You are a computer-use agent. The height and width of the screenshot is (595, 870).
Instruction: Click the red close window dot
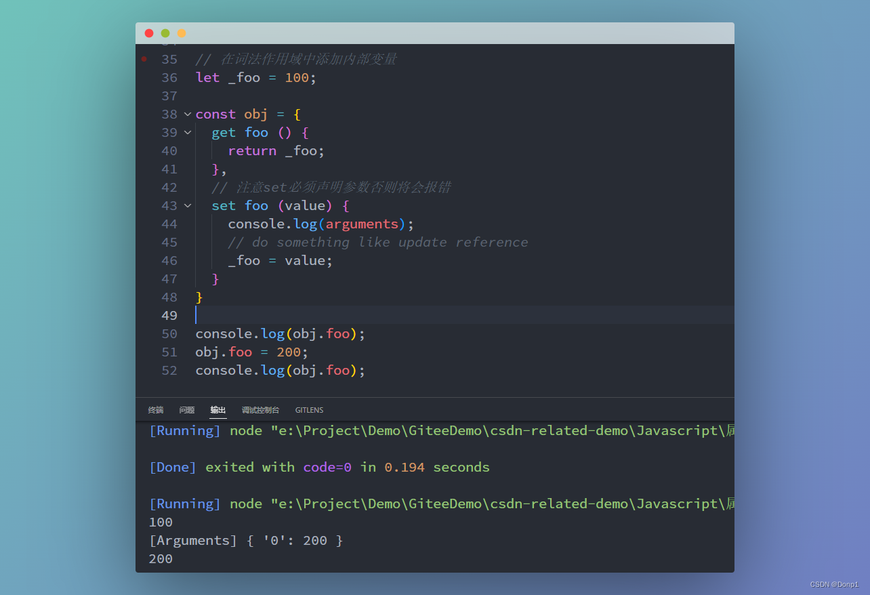149,33
